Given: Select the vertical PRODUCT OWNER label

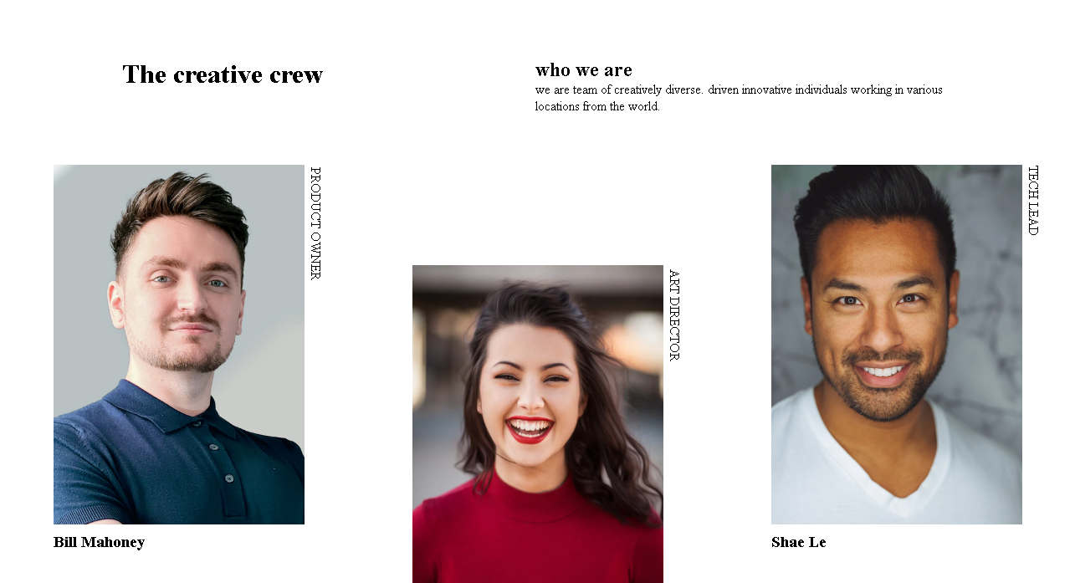Looking at the screenshot, I should [315, 222].
